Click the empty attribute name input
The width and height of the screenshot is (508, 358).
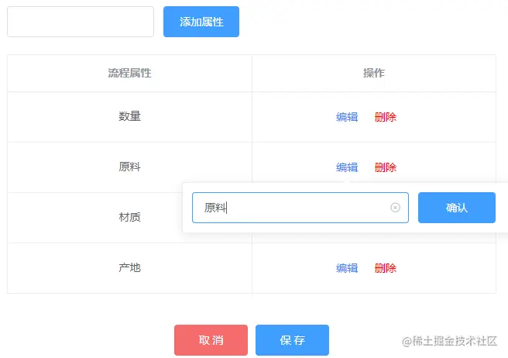(x=81, y=22)
